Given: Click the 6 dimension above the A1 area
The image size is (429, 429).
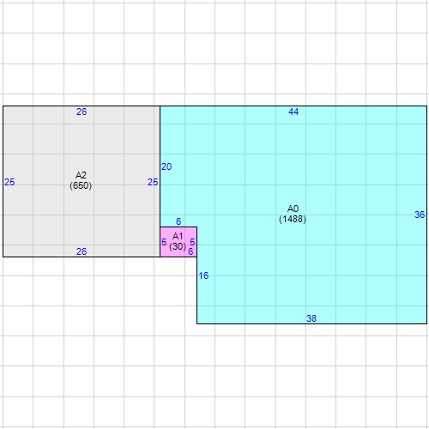Looking at the screenshot, I should [178, 221].
